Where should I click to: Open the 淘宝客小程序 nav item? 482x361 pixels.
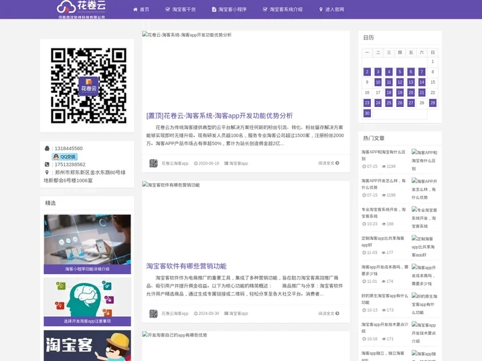coord(230,9)
